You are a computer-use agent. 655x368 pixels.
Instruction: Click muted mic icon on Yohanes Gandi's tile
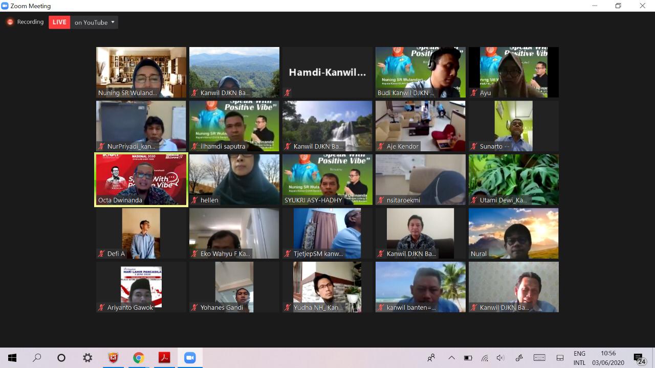pyautogui.click(x=194, y=308)
